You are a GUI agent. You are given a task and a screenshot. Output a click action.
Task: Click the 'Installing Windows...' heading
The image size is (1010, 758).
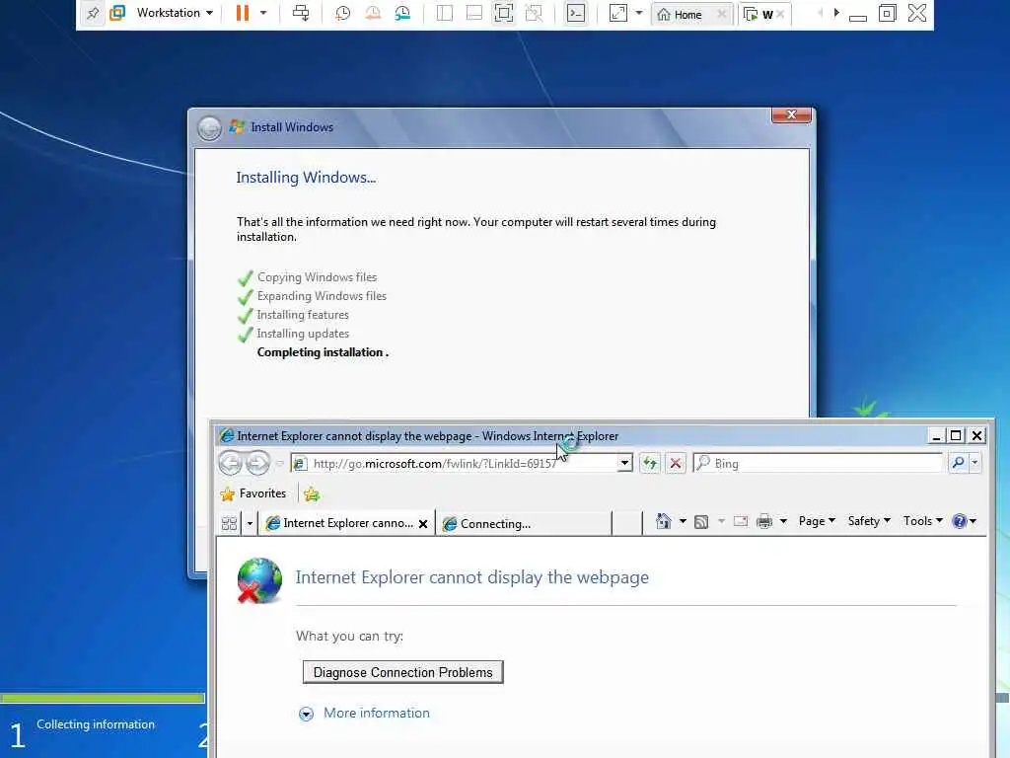[x=306, y=178]
